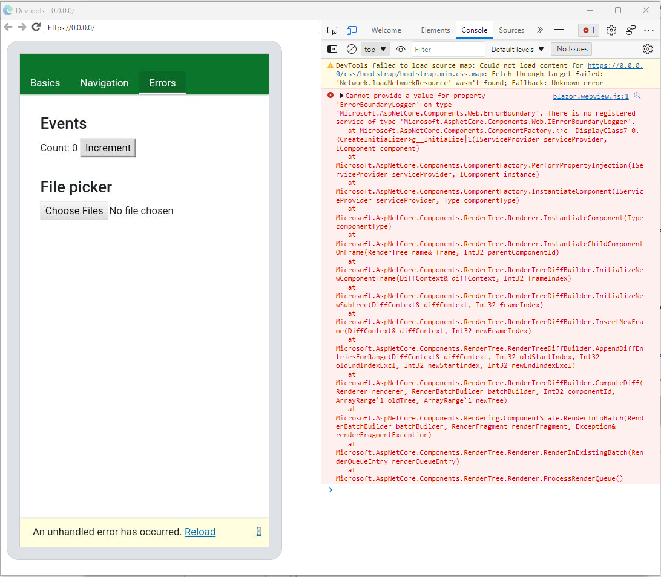Viewport: 661px width, 577px height.
Task: Open the top frame context dropdown
Action: (375, 49)
